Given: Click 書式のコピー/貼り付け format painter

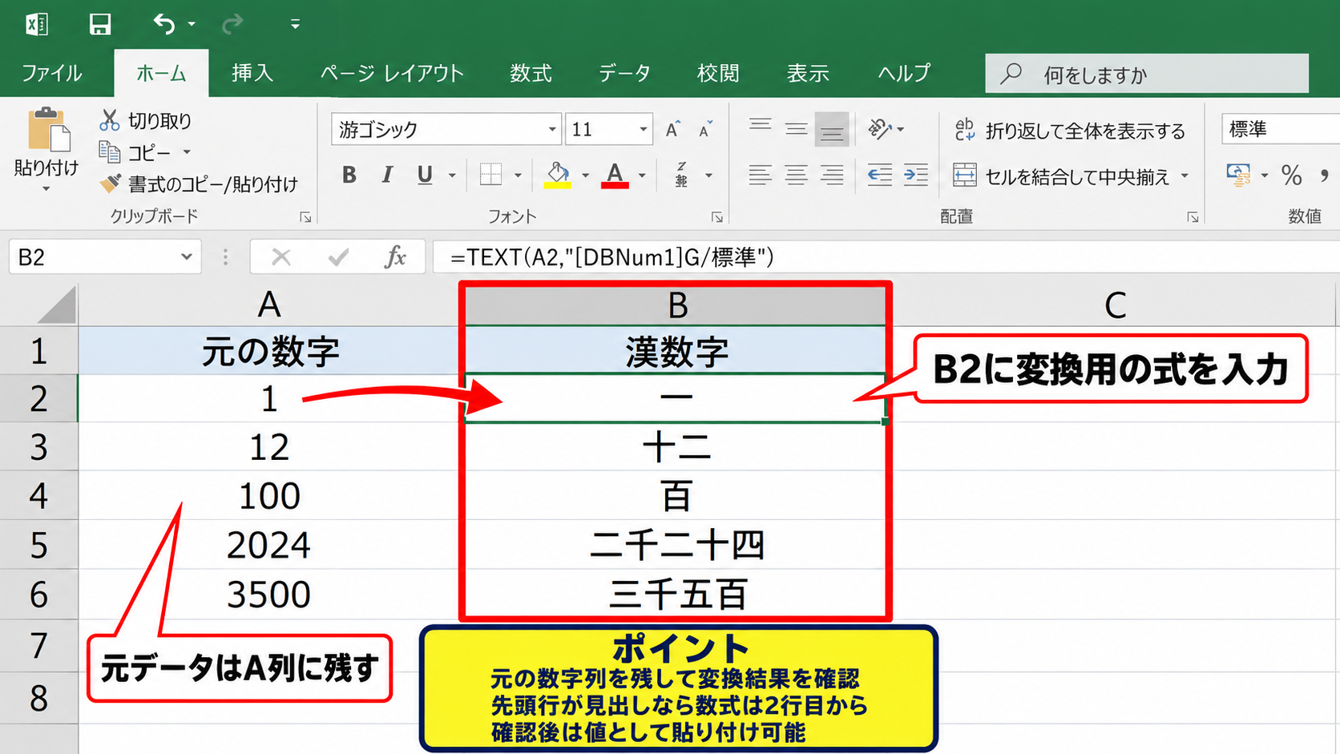Looking at the screenshot, I should click(199, 184).
